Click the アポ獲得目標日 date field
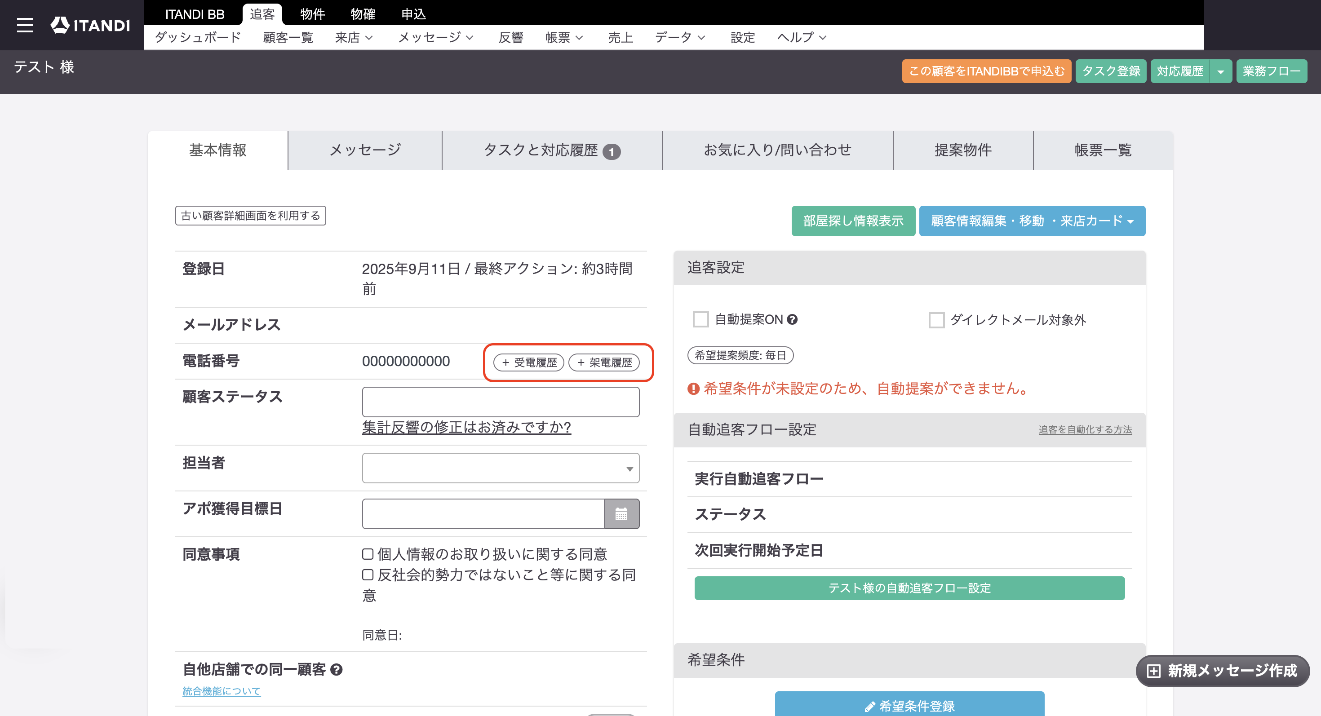Viewport: 1321px width, 716px height. [483, 513]
